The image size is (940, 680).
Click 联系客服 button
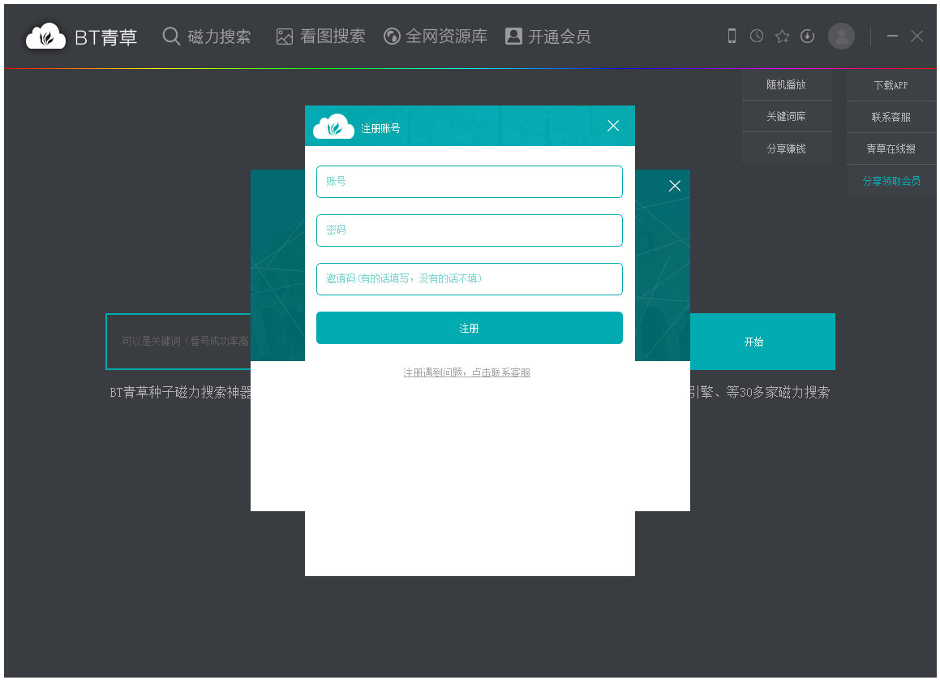pyautogui.click(x=891, y=117)
